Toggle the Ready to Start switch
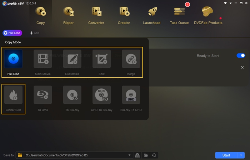This screenshot has height=160, width=250. 241,56
